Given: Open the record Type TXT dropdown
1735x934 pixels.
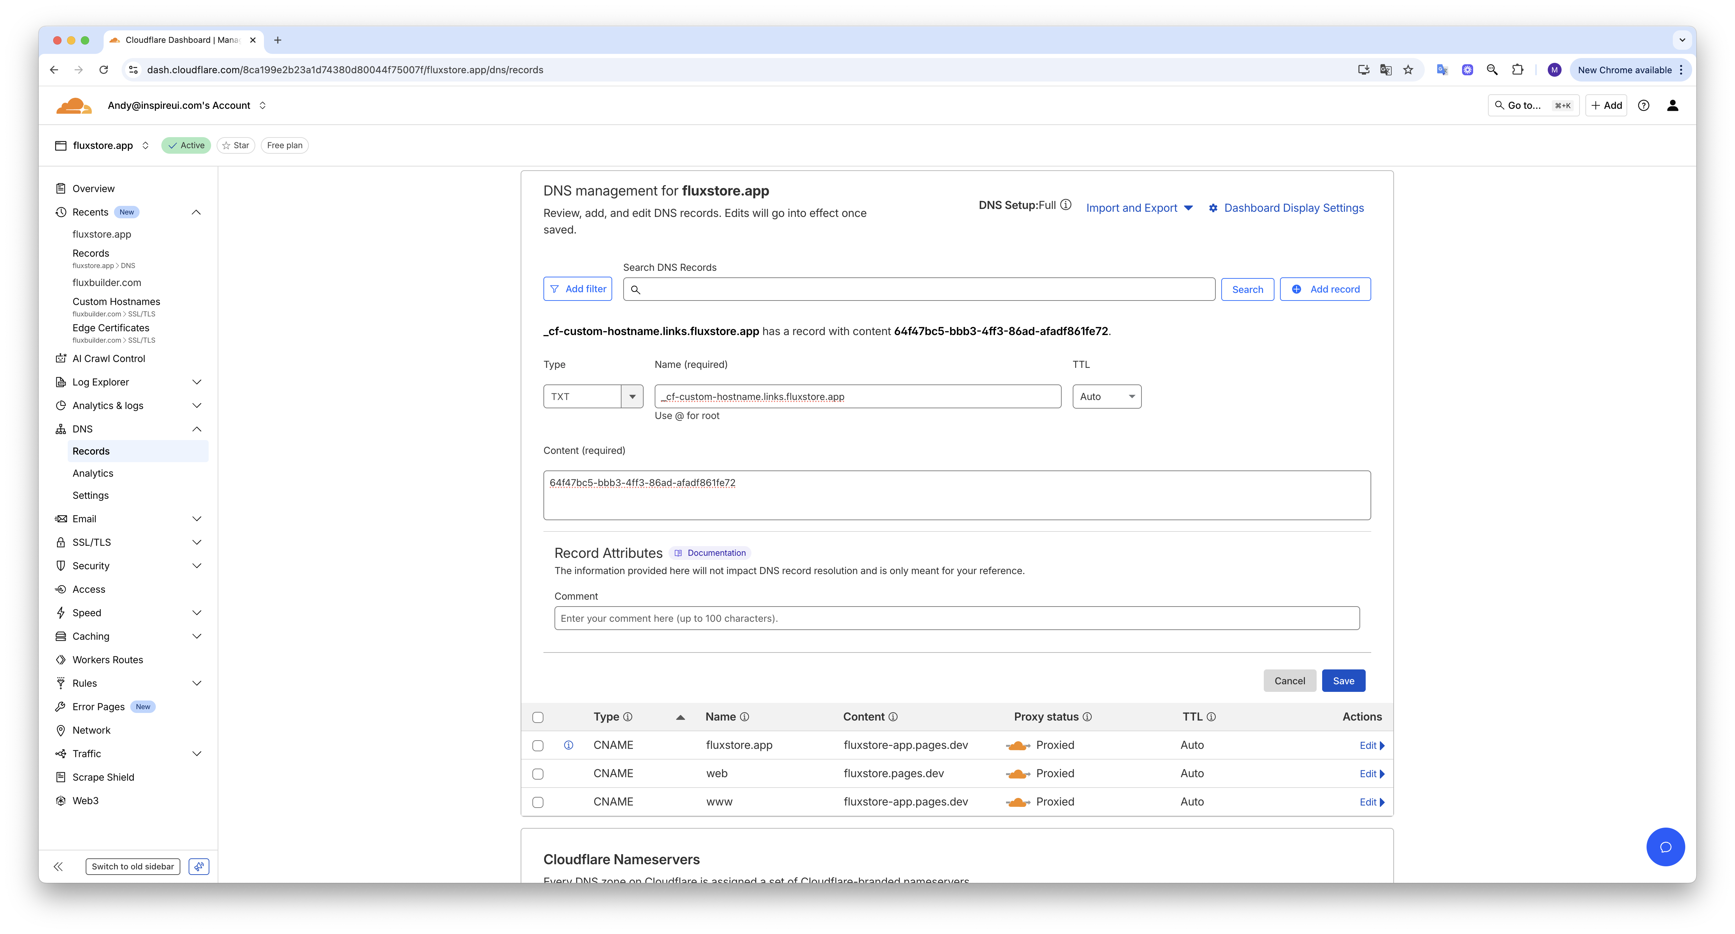Looking at the screenshot, I should pyautogui.click(x=593, y=397).
